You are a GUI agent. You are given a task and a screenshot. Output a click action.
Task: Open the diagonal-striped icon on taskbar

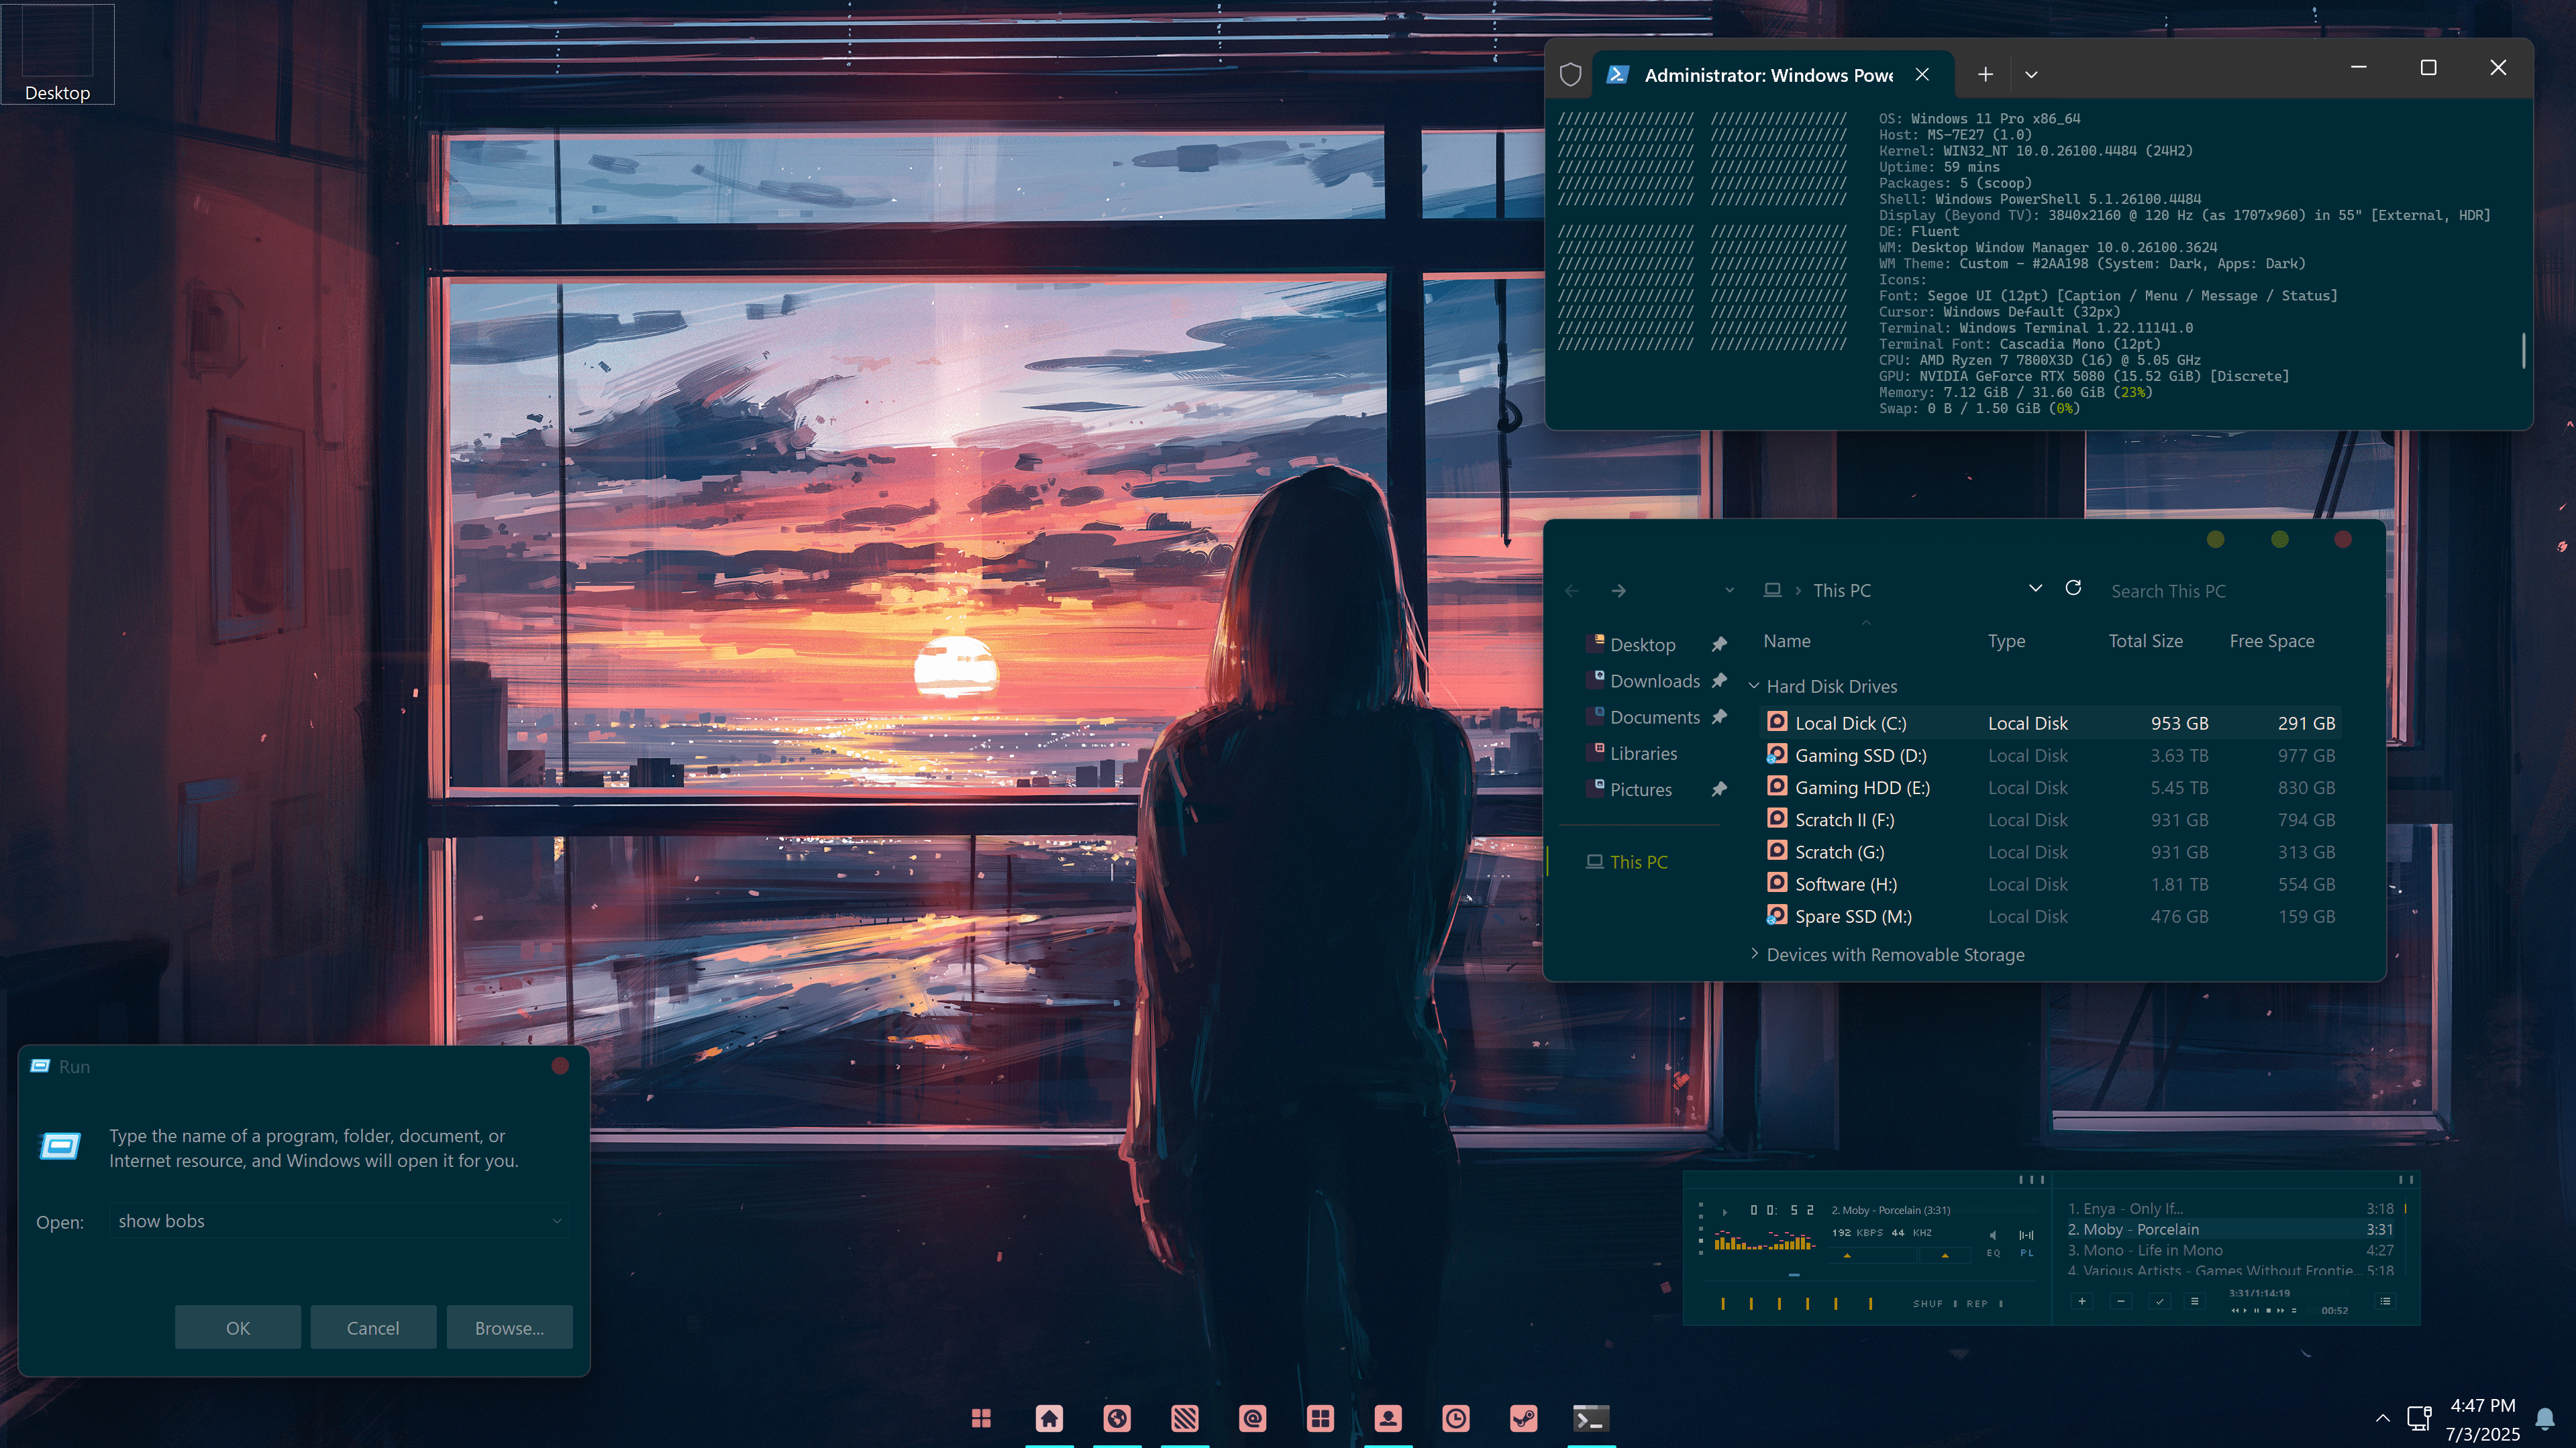(1185, 1418)
